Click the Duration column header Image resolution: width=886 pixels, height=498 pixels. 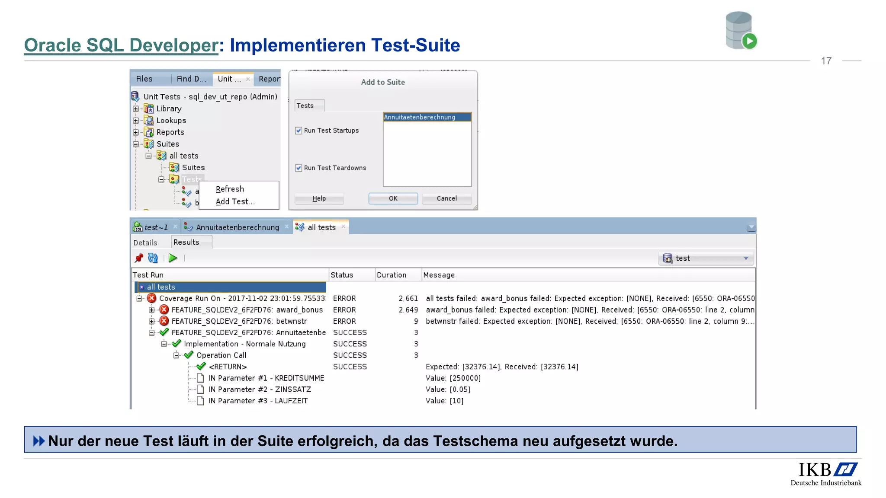[398, 275]
